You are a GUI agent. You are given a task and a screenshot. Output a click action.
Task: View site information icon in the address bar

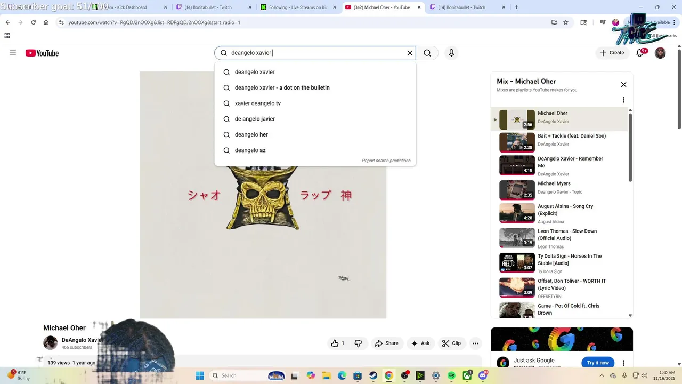[x=61, y=22]
